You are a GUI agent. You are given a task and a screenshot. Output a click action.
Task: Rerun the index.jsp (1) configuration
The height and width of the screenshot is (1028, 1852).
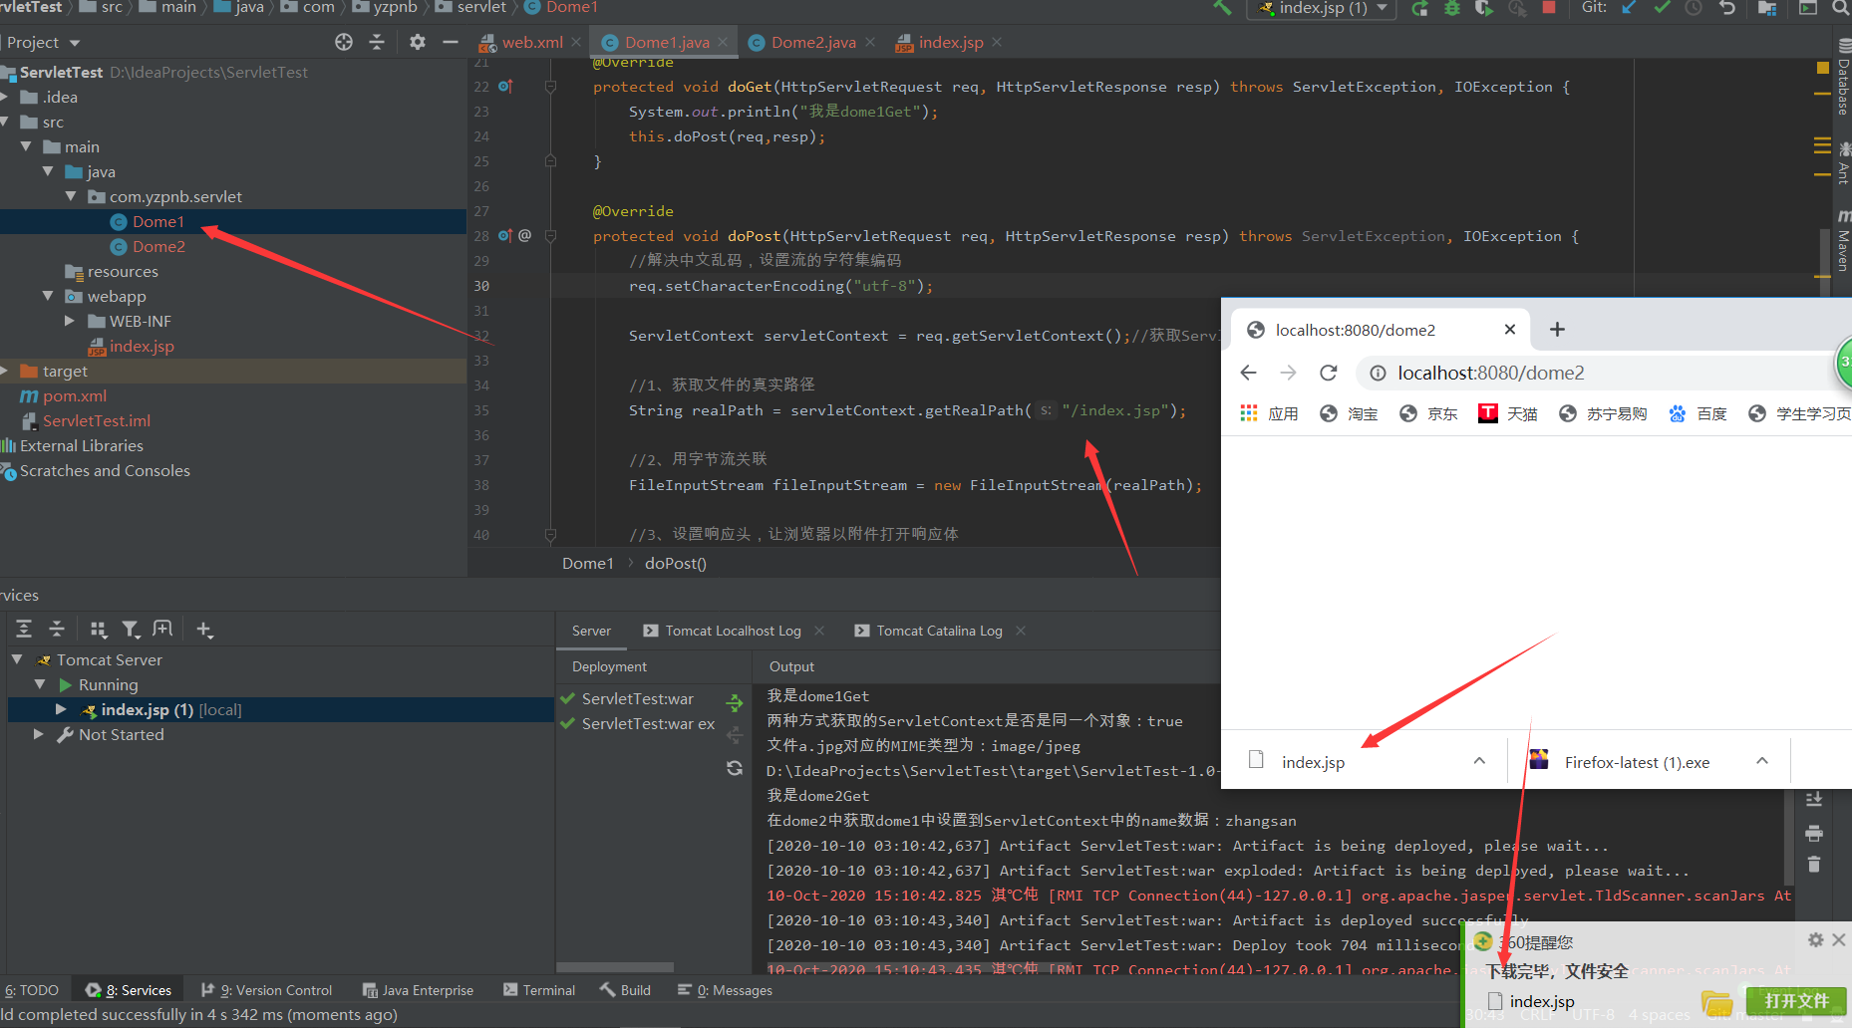(1420, 8)
